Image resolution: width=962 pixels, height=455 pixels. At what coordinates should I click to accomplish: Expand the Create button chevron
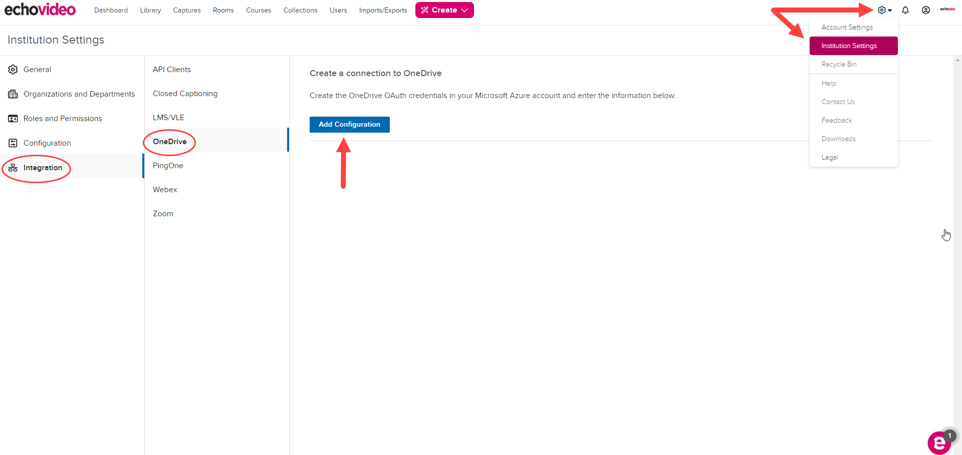click(464, 10)
